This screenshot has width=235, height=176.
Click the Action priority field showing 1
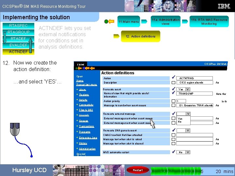181,101
